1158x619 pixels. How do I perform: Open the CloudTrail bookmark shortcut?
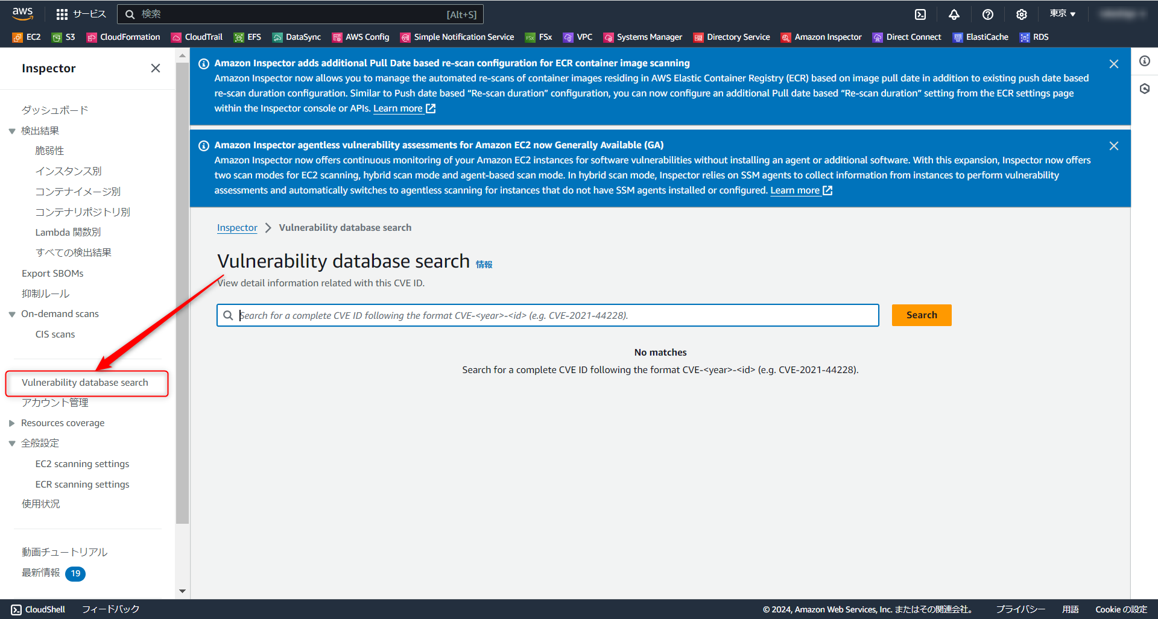pos(197,37)
